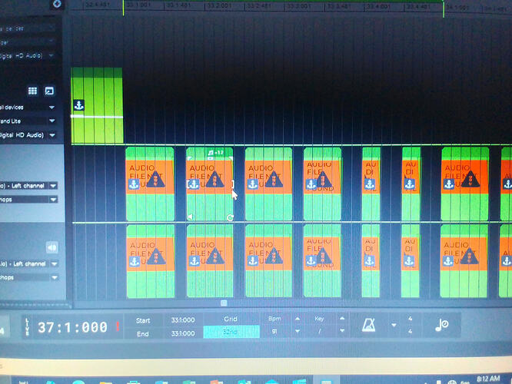The image size is (512, 384).
Task: Open the 8:12 AM taskbar clock
Action: coord(488,379)
